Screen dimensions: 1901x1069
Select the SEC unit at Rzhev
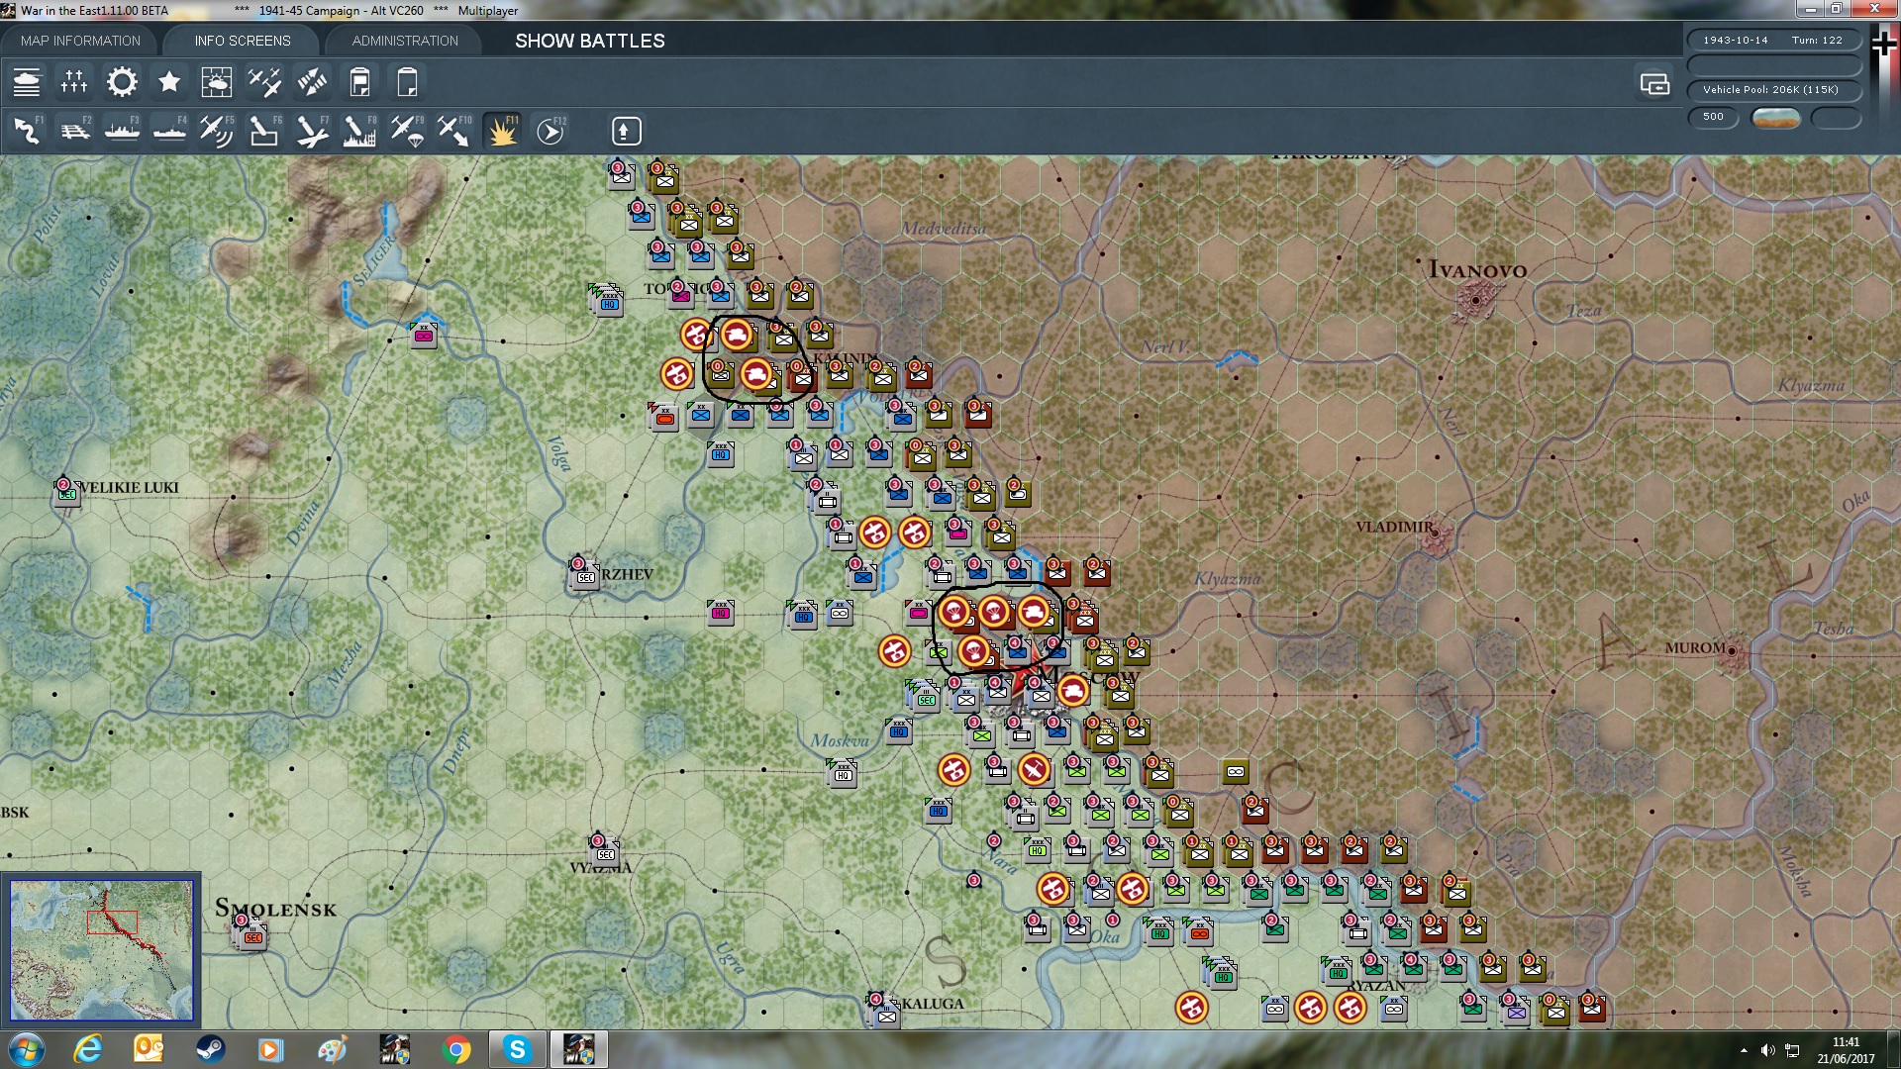coord(584,574)
